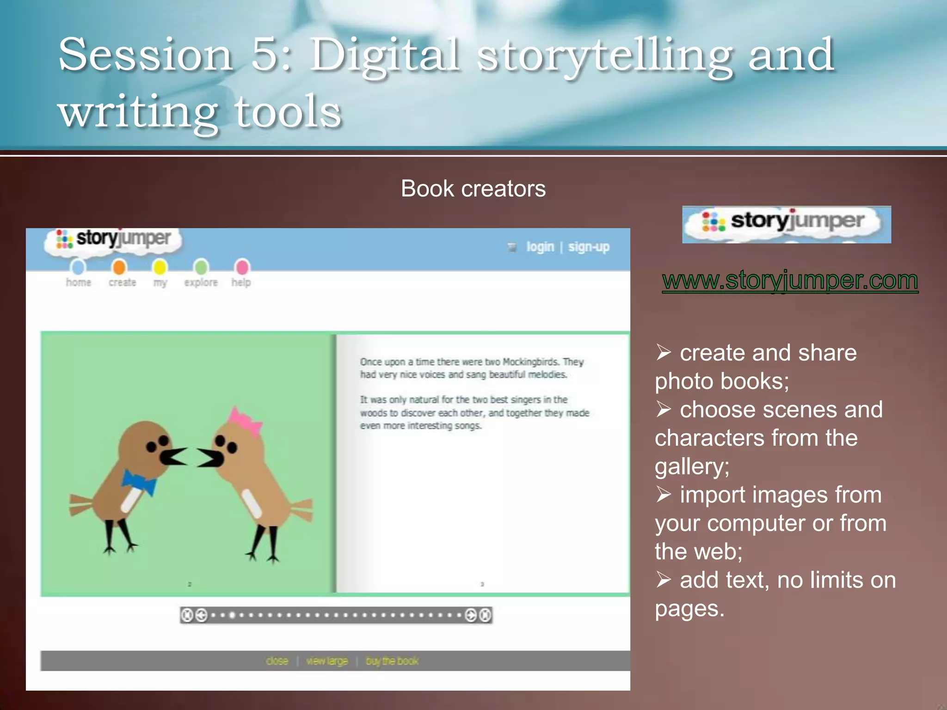Click the StoryJumper logo in site header
This screenshot has height=710, width=947.
click(114, 239)
